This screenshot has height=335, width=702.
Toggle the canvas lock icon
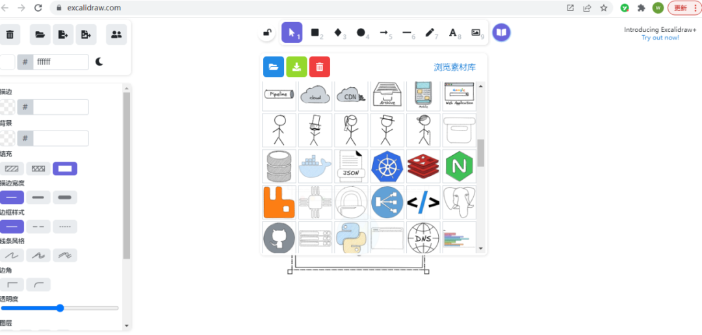267,32
